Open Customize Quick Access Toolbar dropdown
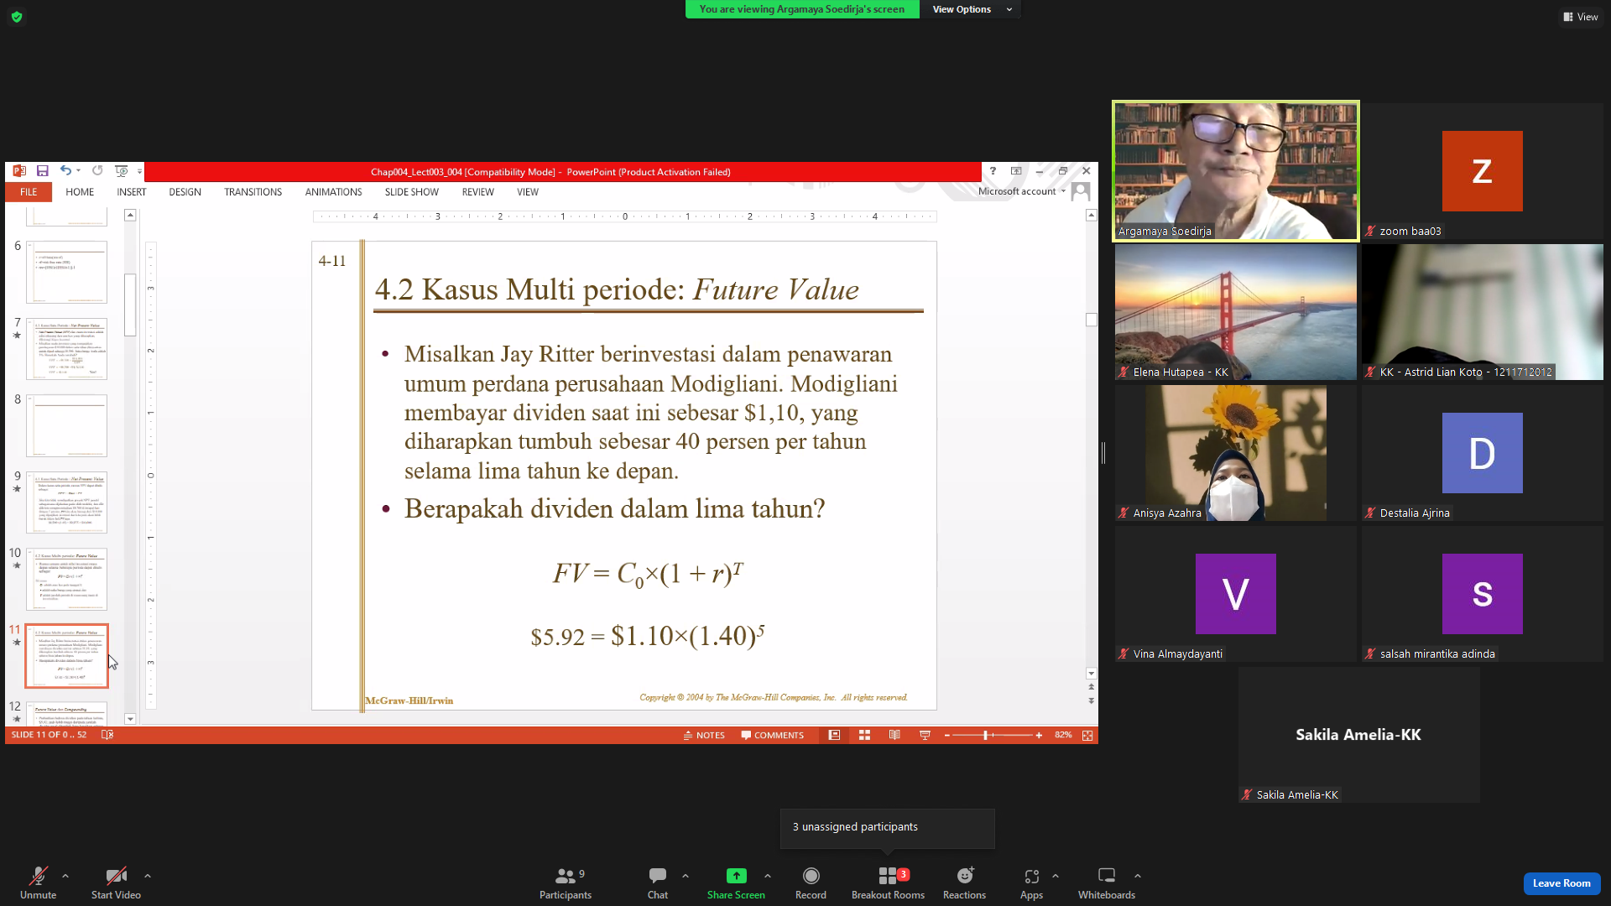 tap(139, 171)
